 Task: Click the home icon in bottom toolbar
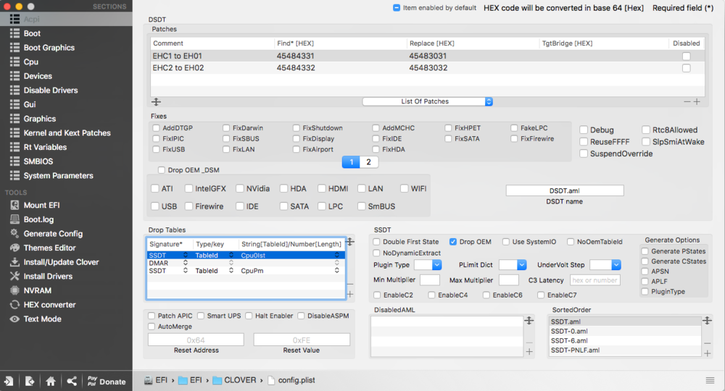pos(51,382)
